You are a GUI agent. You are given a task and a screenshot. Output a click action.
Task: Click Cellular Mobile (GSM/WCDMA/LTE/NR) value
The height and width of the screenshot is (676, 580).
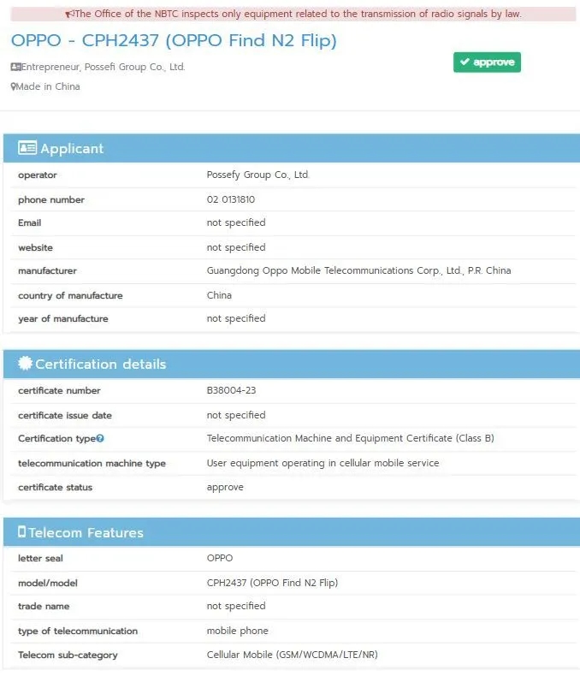click(293, 655)
